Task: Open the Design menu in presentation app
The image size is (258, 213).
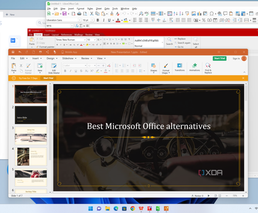Action: tap(52, 59)
